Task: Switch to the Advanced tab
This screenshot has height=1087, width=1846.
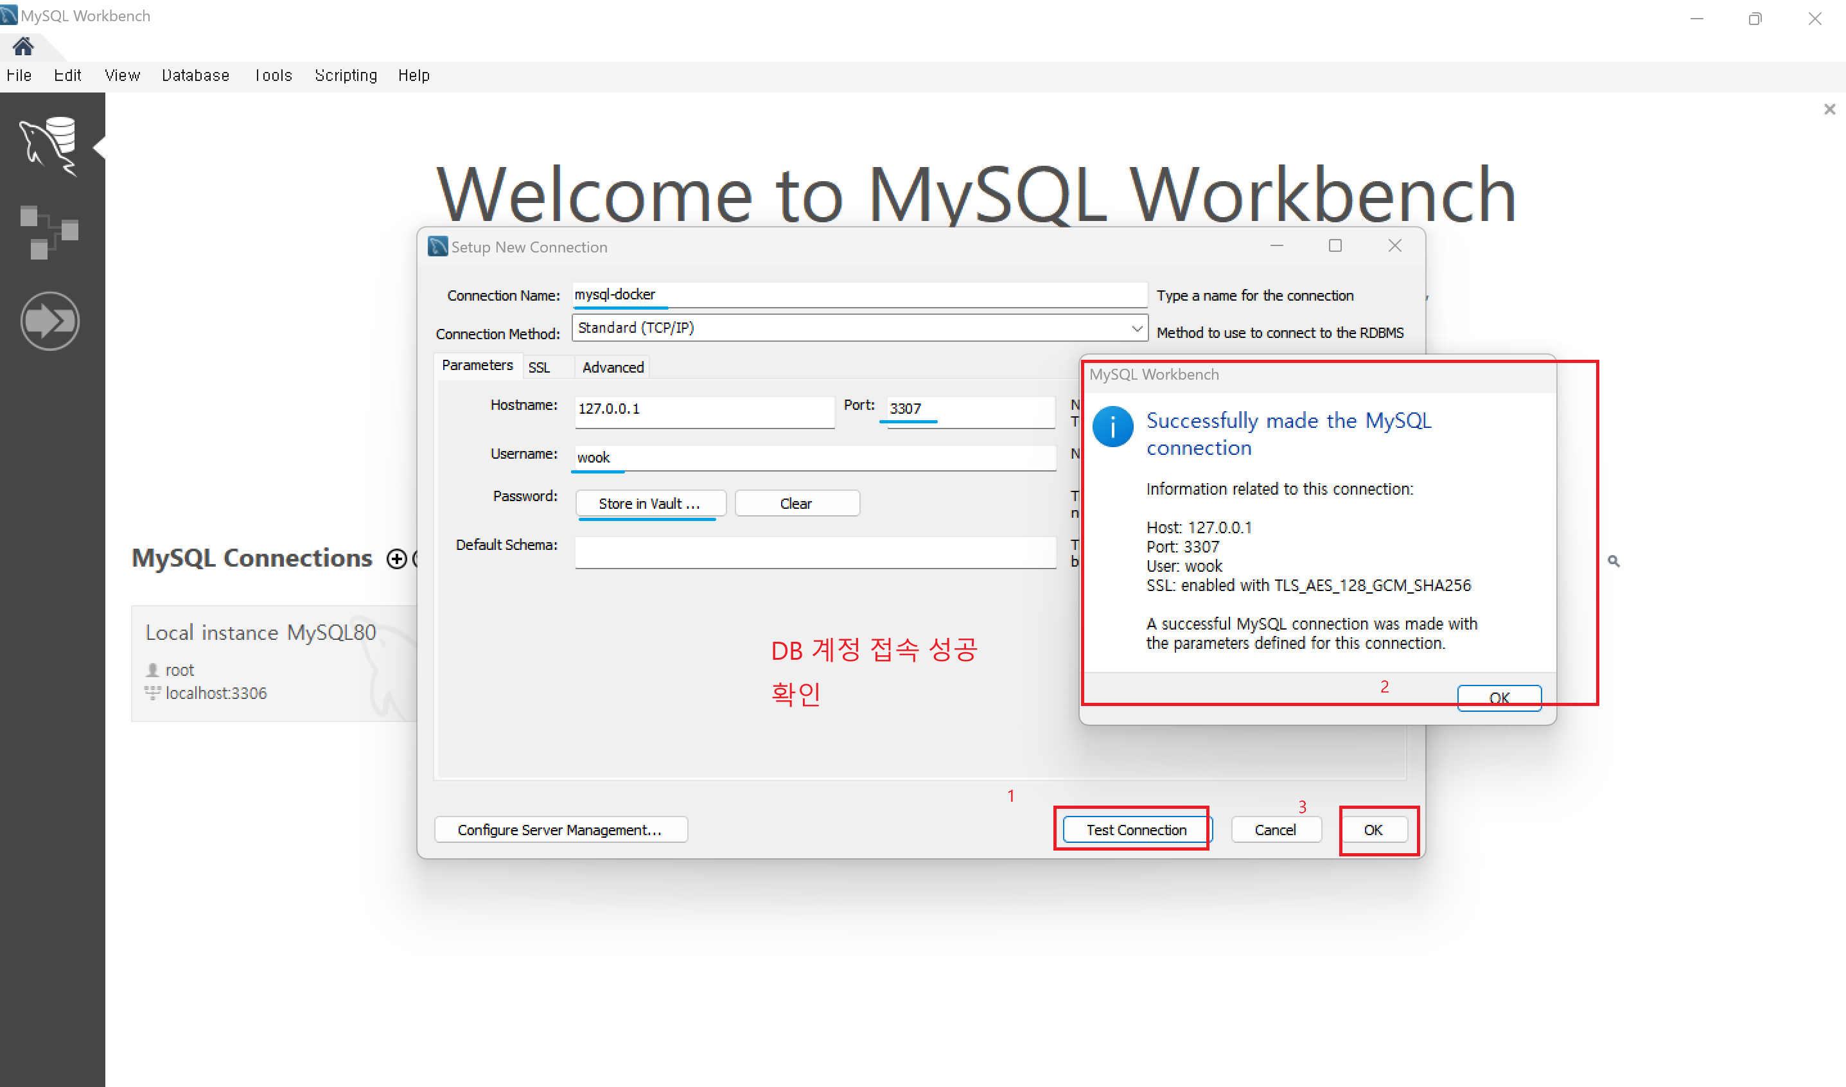Action: (x=612, y=367)
